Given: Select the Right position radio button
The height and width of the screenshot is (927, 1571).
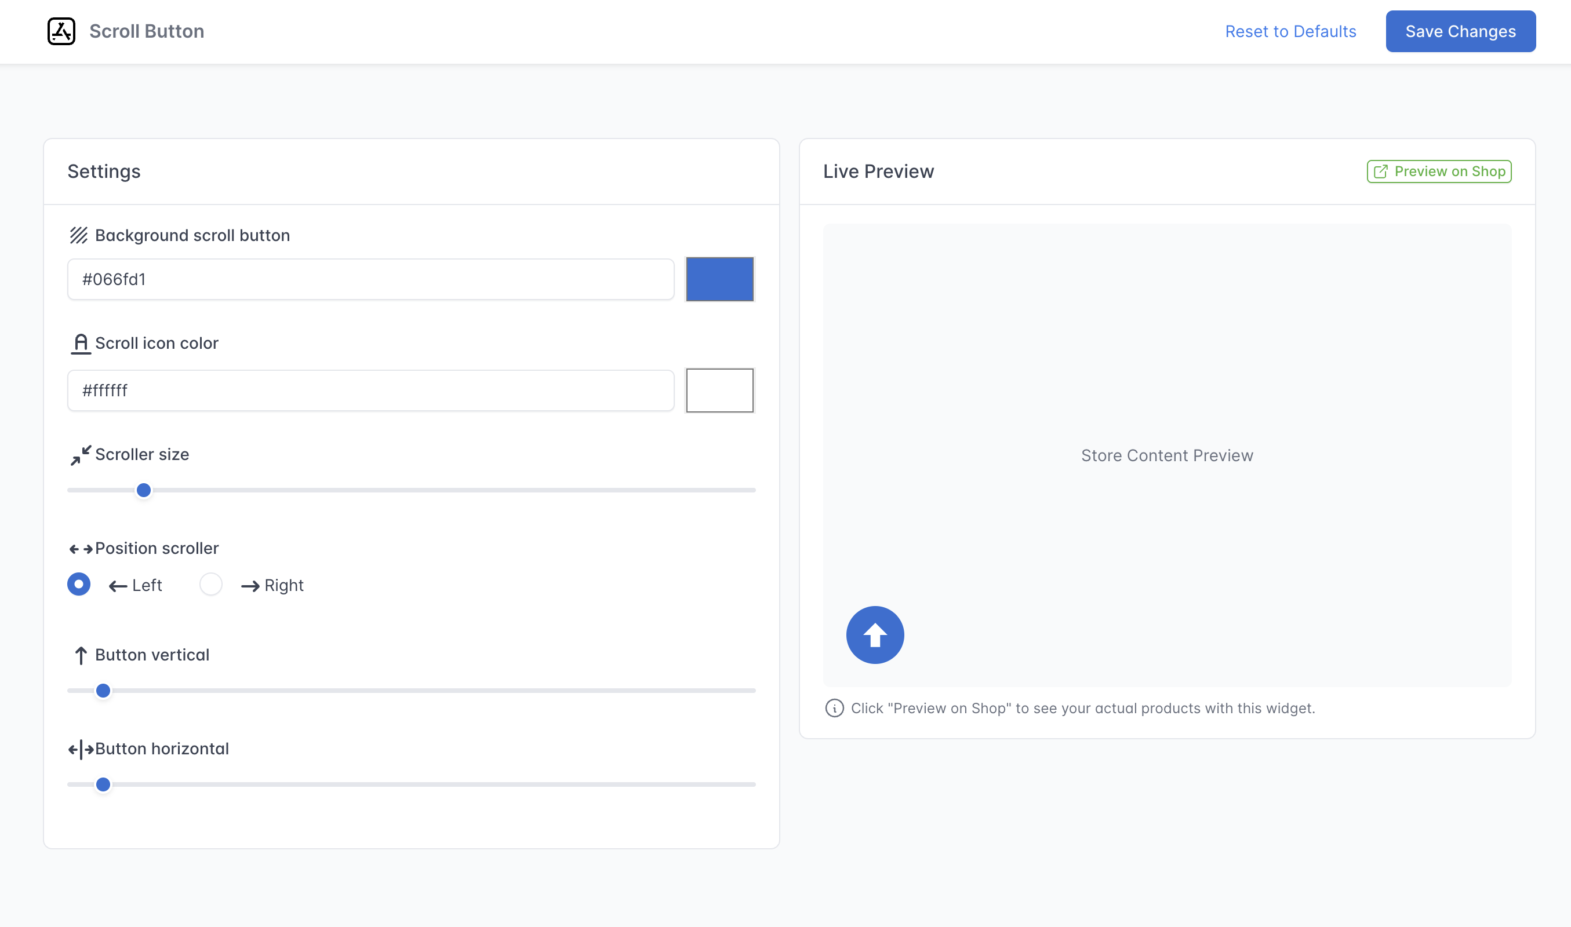Looking at the screenshot, I should pos(210,584).
